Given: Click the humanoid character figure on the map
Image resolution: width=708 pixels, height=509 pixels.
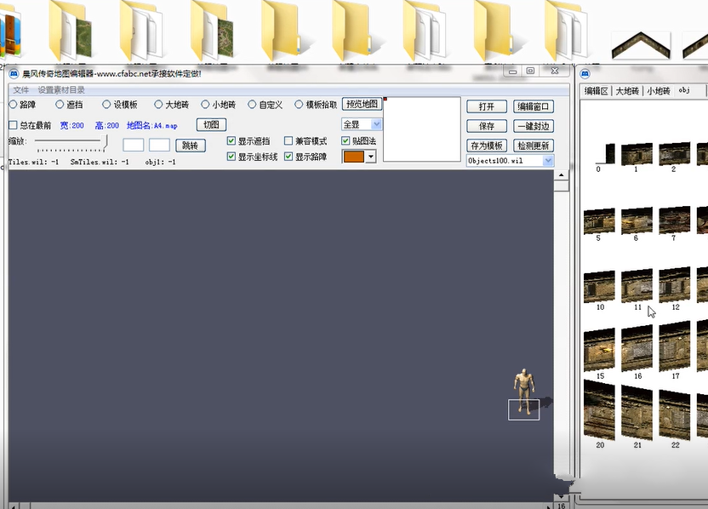Looking at the screenshot, I should pos(524,392).
